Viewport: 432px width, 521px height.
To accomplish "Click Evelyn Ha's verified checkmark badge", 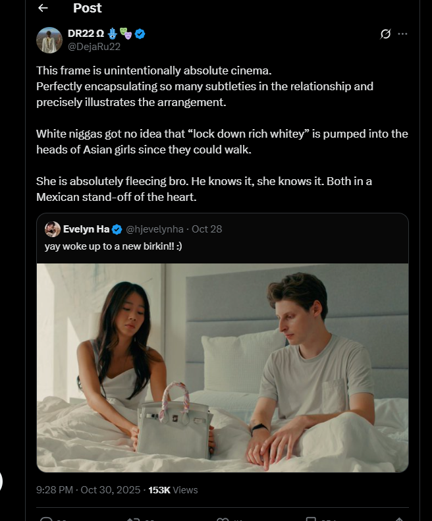I will click(117, 229).
